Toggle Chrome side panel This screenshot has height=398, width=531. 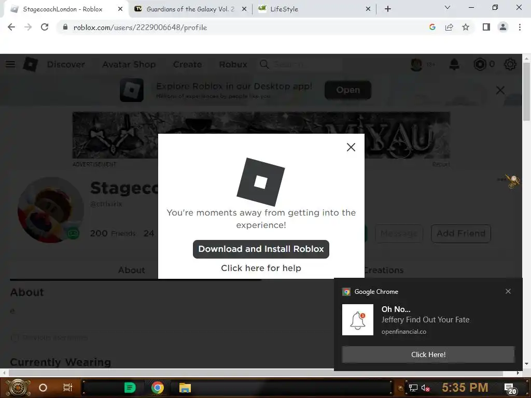[x=486, y=27]
